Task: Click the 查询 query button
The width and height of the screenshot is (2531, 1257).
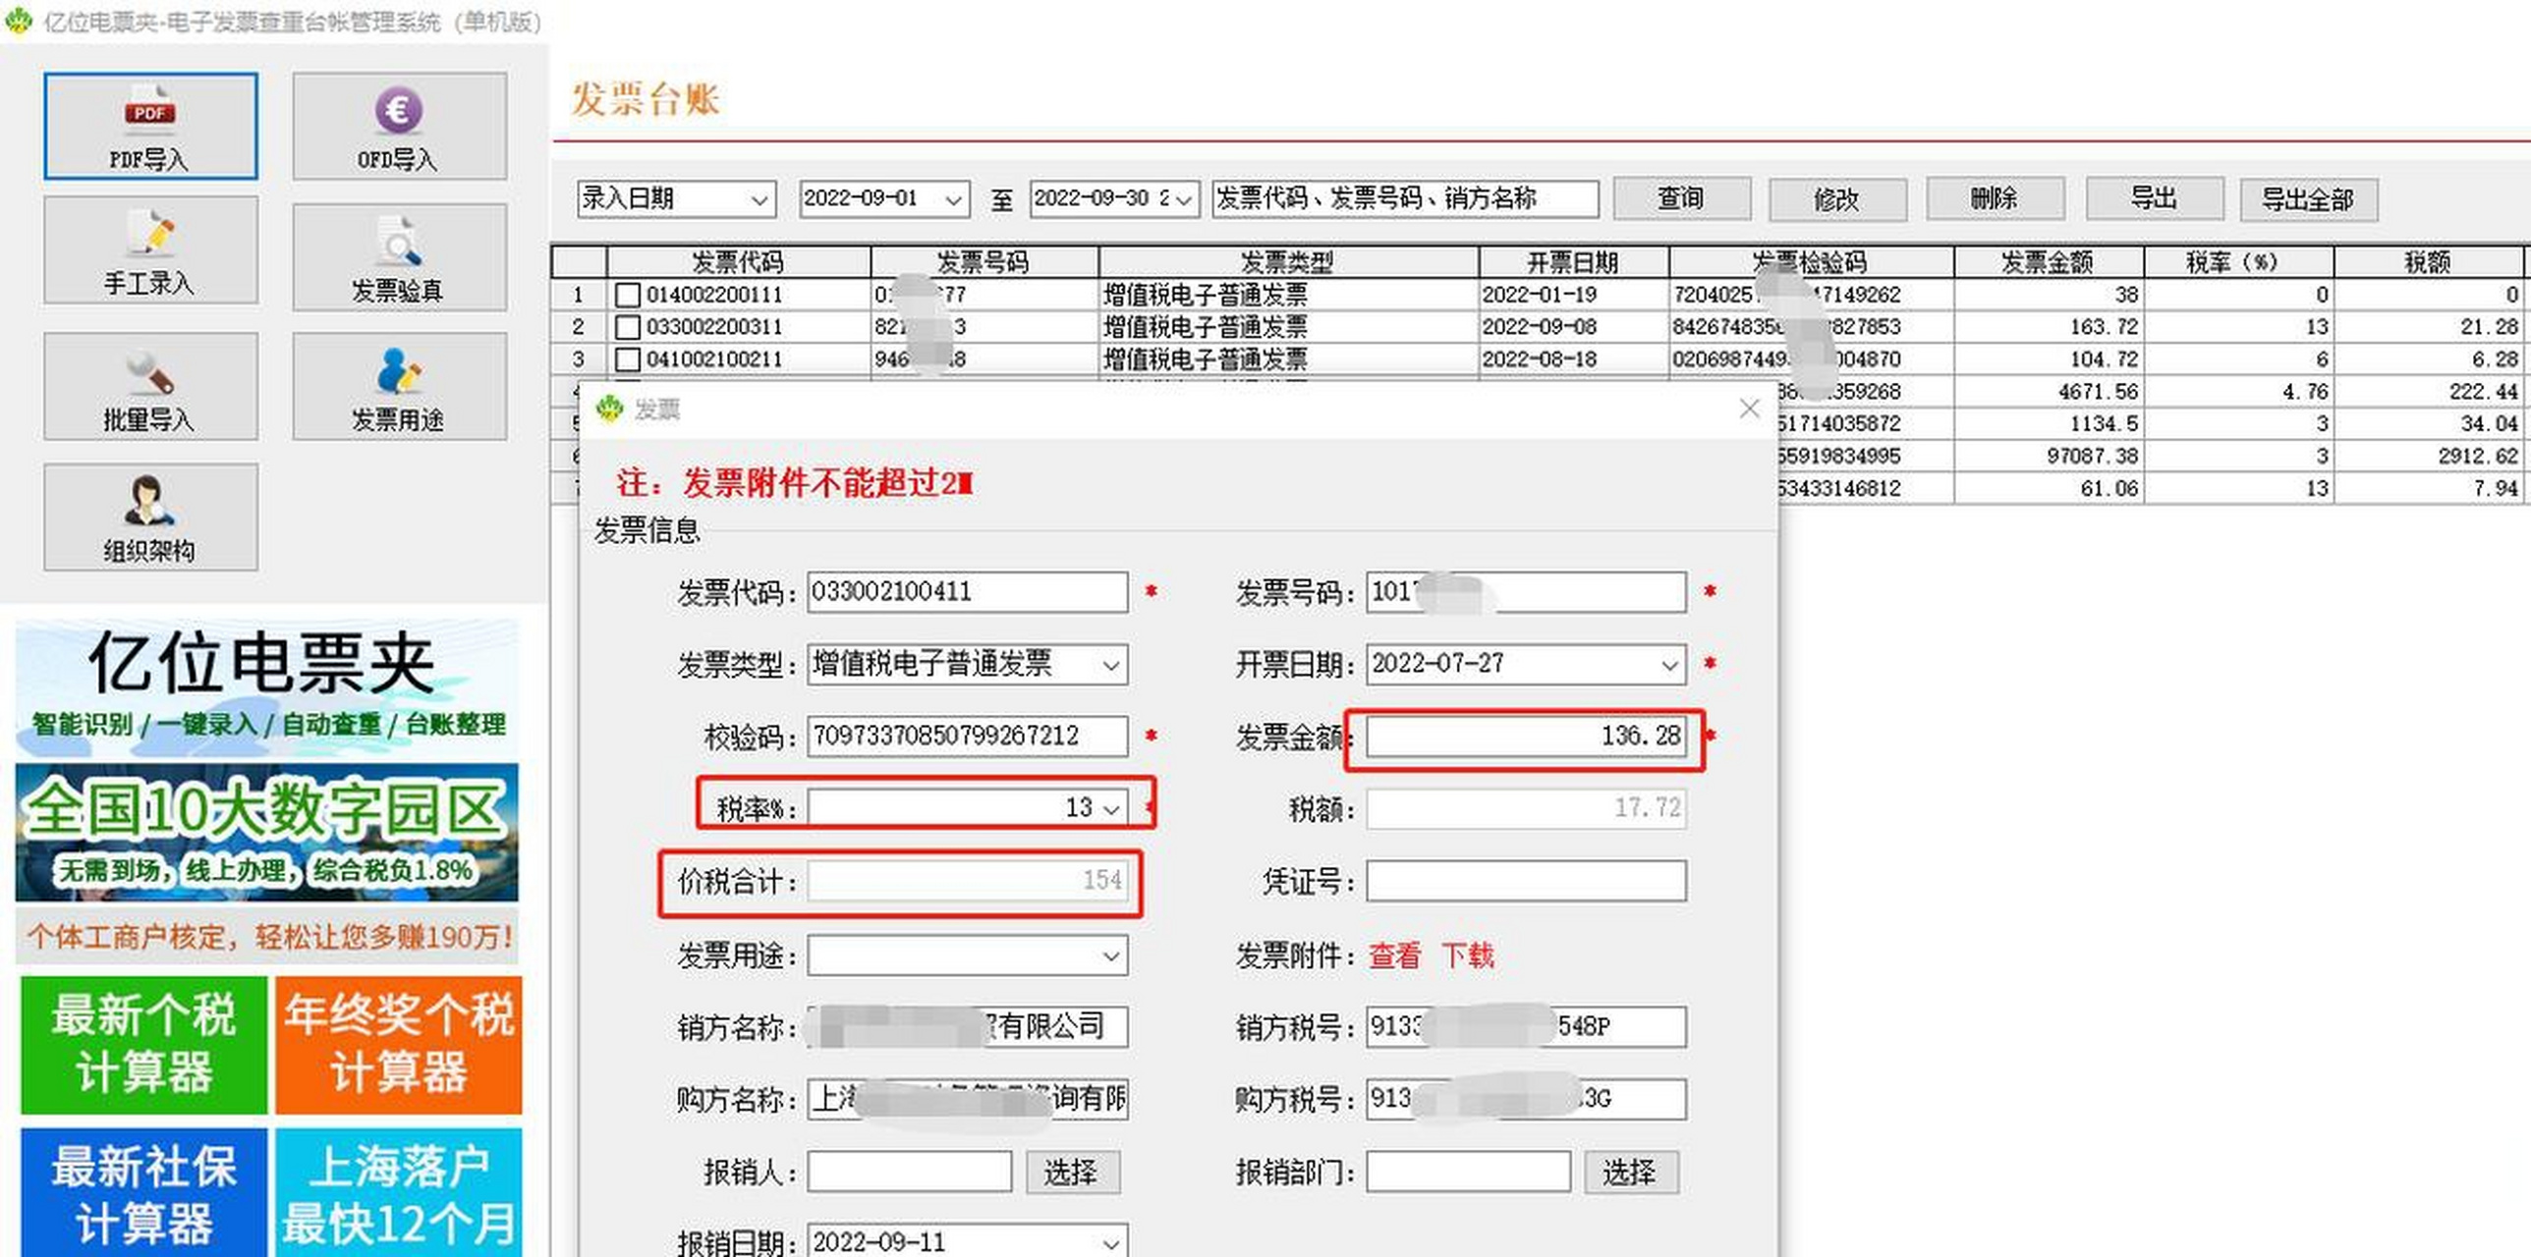Action: [1682, 198]
